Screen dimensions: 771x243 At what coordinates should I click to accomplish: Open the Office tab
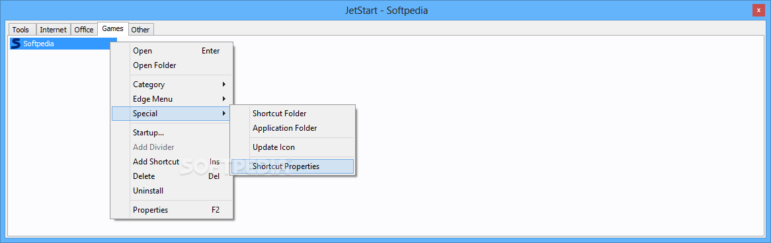[83, 30]
